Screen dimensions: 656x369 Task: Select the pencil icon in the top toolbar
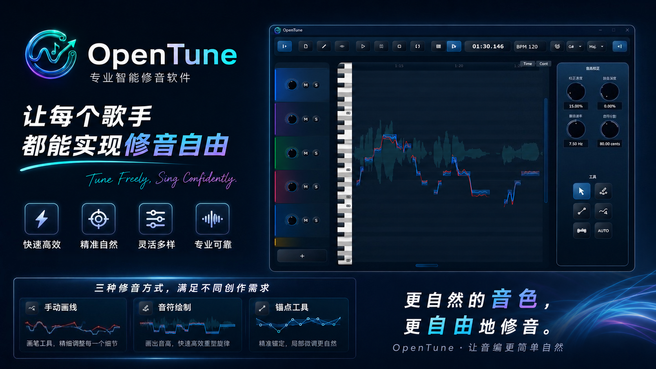[324, 46]
